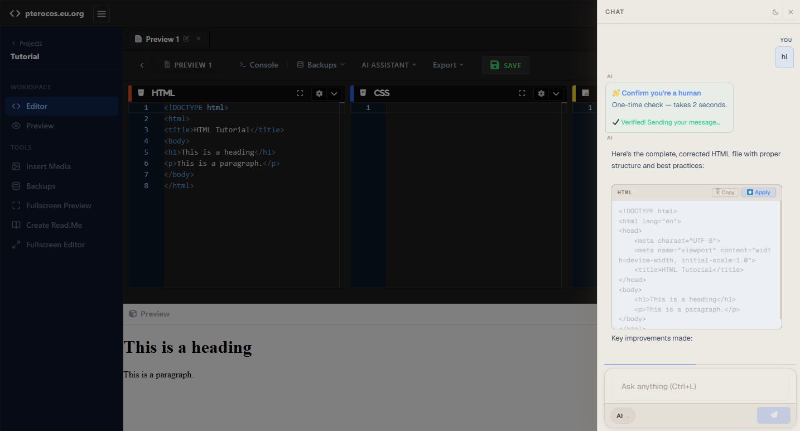
Task: Expand the AI ASSISTANT dropdown
Action: pyautogui.click(x=389, y=65)
